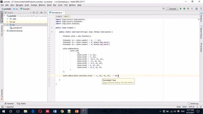This screenshot has height=114, width=203.
Task: Open the Windows notification center
Action: pos(198,111)
